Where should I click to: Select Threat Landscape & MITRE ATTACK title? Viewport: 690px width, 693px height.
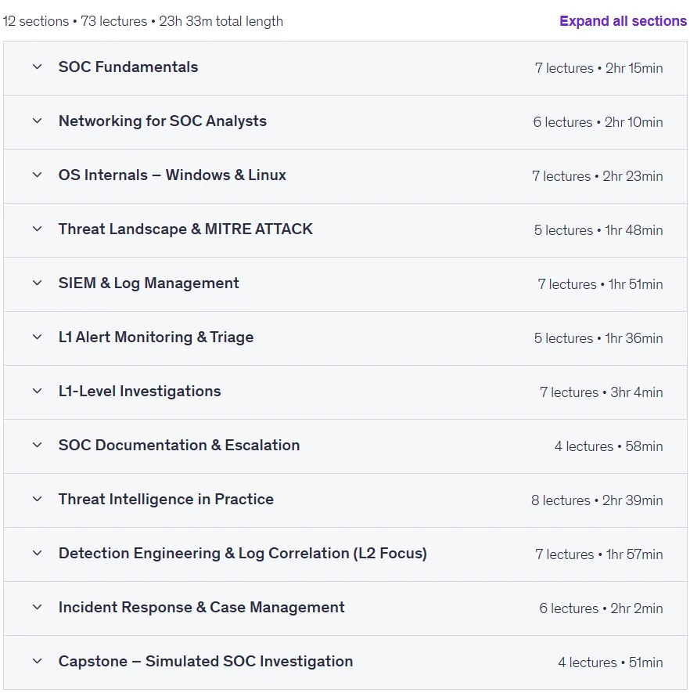point(185,229)
